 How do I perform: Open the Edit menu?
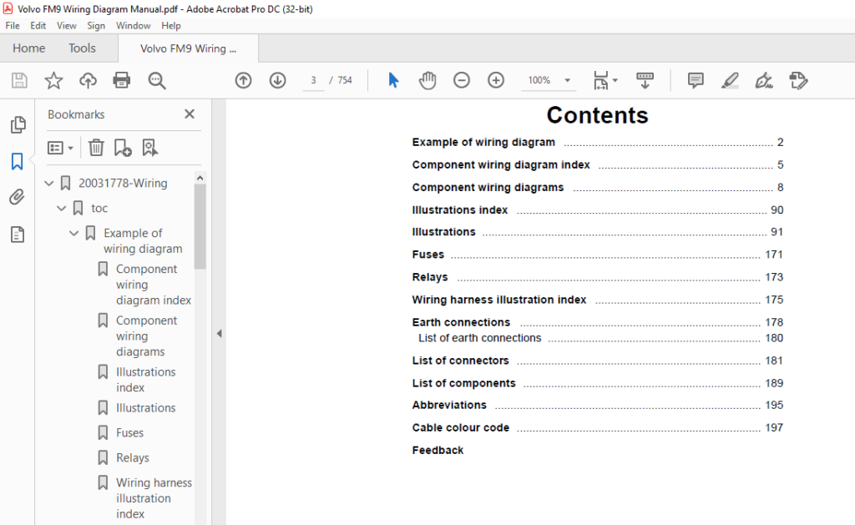pyautogui.click(x=38, y=26)
